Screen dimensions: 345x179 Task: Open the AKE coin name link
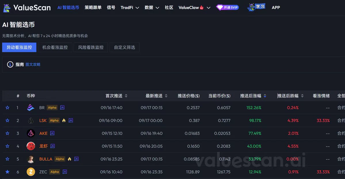coord(43,133)
